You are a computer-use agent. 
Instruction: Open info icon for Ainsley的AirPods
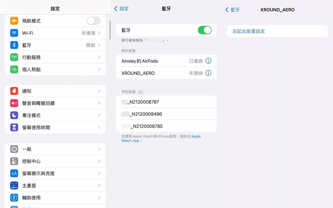click(x=208, y=61)
